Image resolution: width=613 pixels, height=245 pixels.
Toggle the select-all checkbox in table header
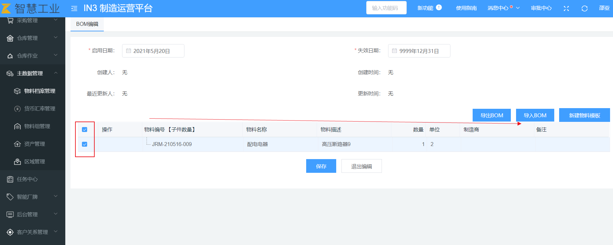(85, 130)
